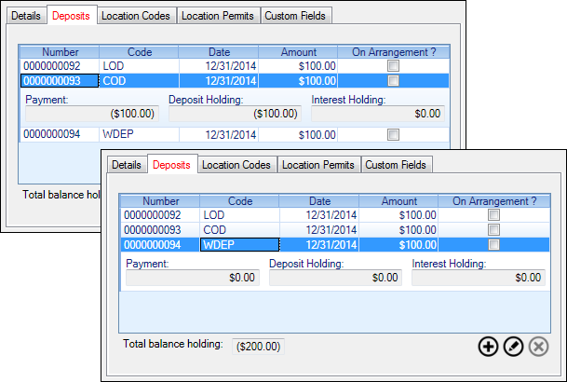The height and width of the screenshot is (382, 567).
Task: Tick On Arrangement checkbox for LOD in front panel
Action: coord(493,215)
